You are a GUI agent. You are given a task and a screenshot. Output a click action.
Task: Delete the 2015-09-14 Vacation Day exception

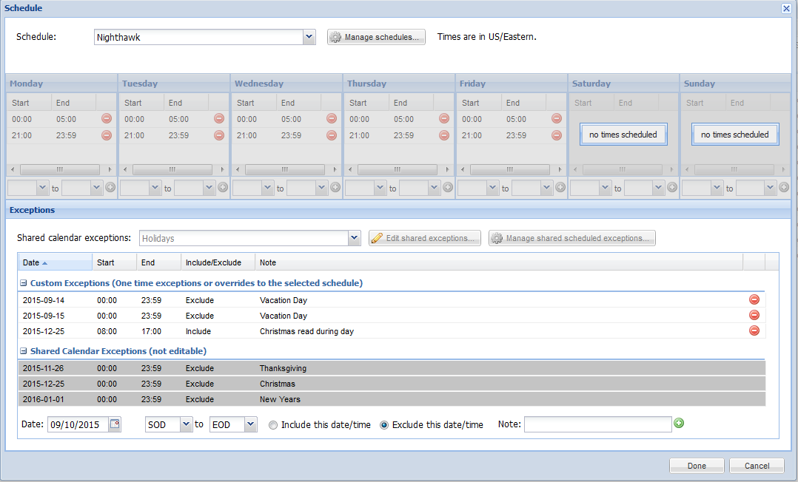click(x=754, y=299)
